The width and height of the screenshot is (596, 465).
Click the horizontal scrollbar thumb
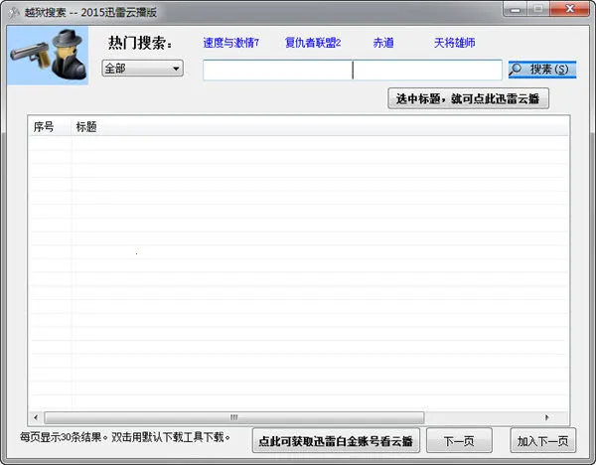pyautogui.click(x=234, y=417)
